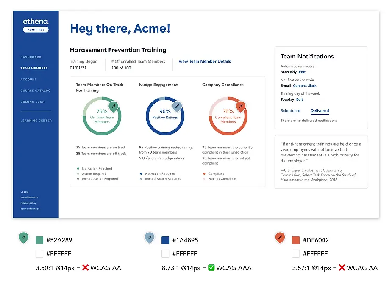Click the blue eyedropper pin beside #1A4895
The width and height of the screenshot is (392, 291).
click(x=150, y=237)
